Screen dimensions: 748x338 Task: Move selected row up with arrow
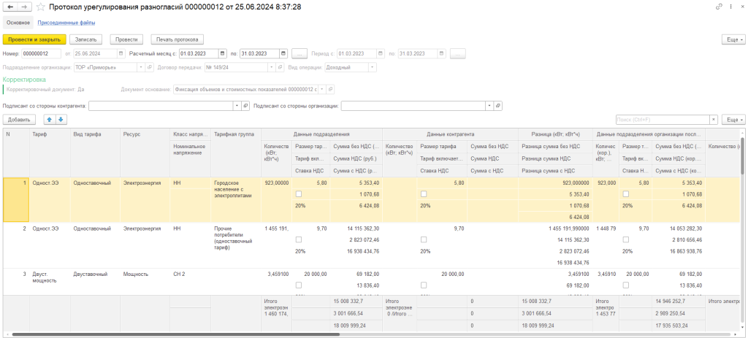click(50, 119)
